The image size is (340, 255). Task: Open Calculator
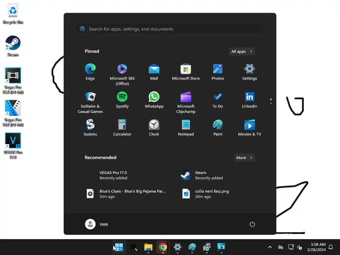click(x=122, y=128)
